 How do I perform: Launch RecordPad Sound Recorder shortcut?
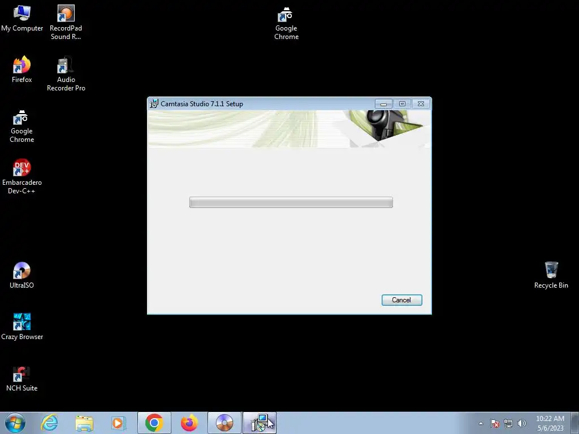coord(66,23)
